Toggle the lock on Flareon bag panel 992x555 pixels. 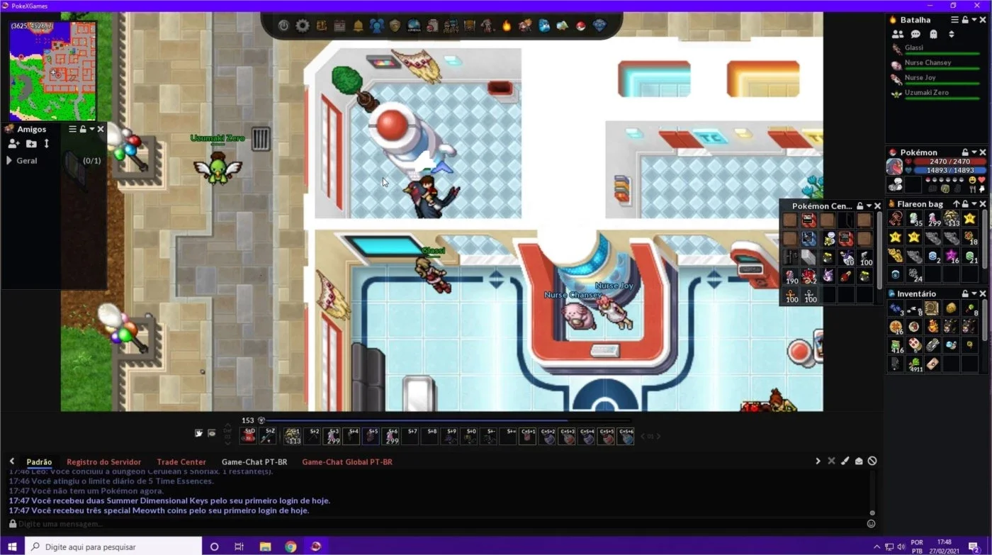[x=965, y=204]
